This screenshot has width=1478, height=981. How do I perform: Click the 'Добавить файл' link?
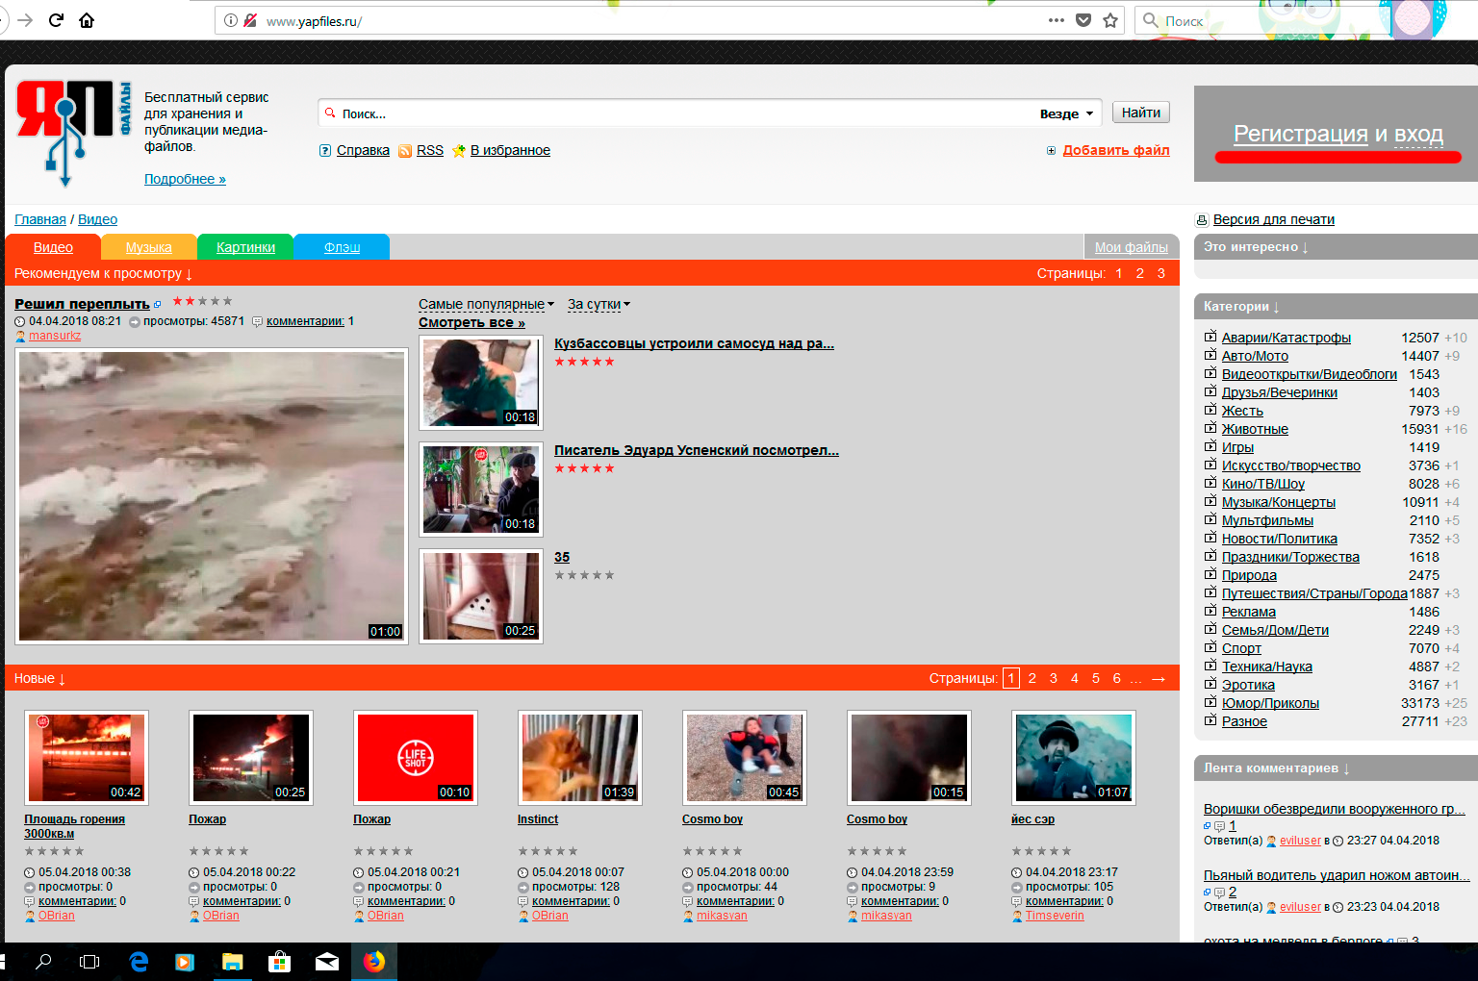coord(1115,150)
